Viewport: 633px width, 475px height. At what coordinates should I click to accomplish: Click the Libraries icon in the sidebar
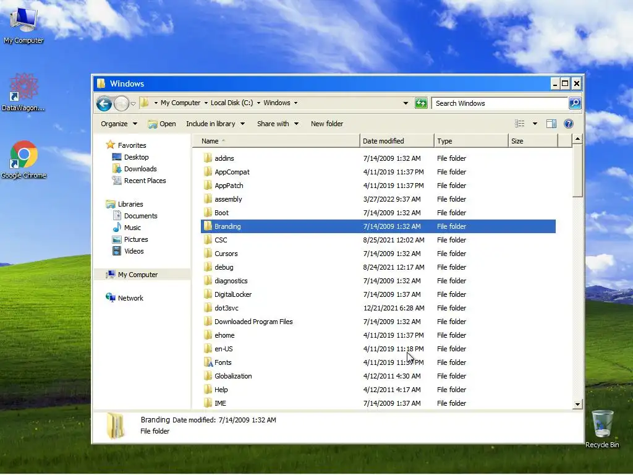pos(110,204)
